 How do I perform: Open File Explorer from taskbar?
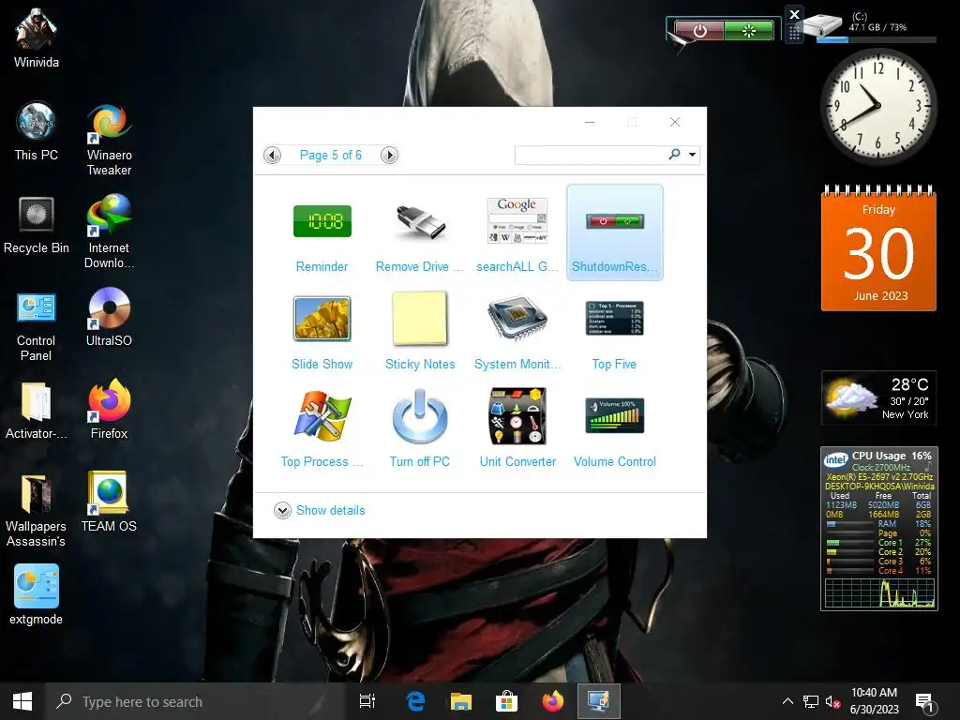(x=461, y=701)
